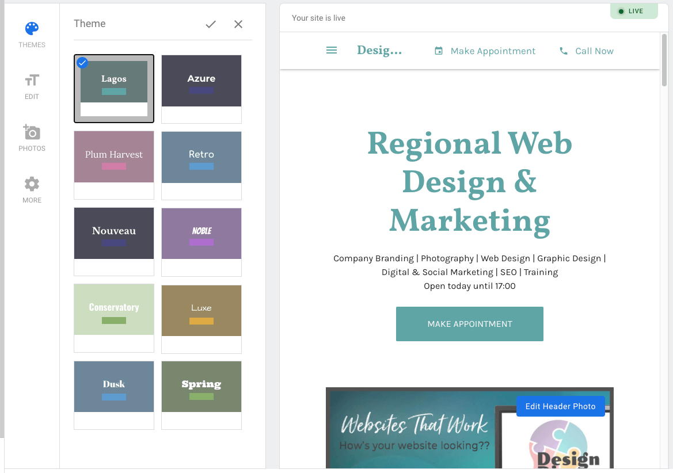Viewport: 673px width, 473px height.
Task: Click the calendar icon beside Make Appointment
Action: point(439,51)
